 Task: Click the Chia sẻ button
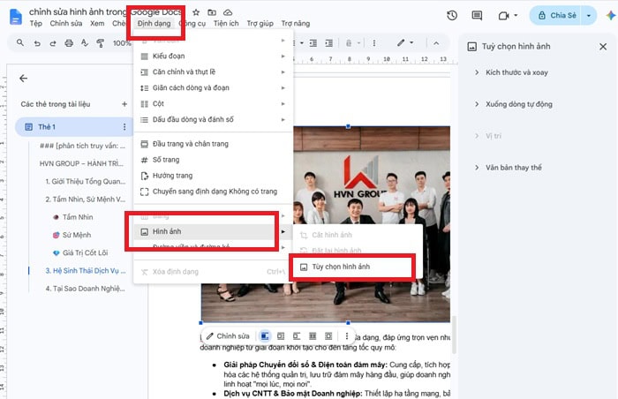(556, 16)
